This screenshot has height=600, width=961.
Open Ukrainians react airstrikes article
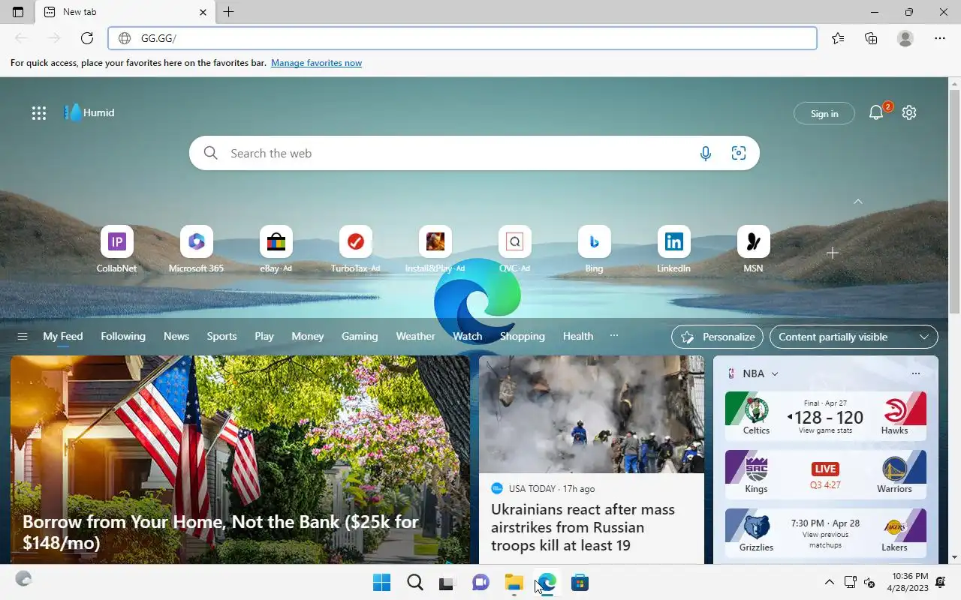(592, 460)
